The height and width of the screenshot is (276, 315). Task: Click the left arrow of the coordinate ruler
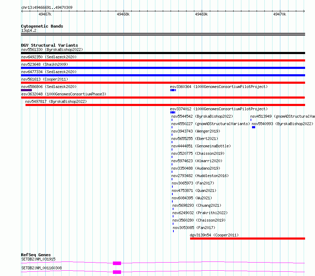pos(22,11)
